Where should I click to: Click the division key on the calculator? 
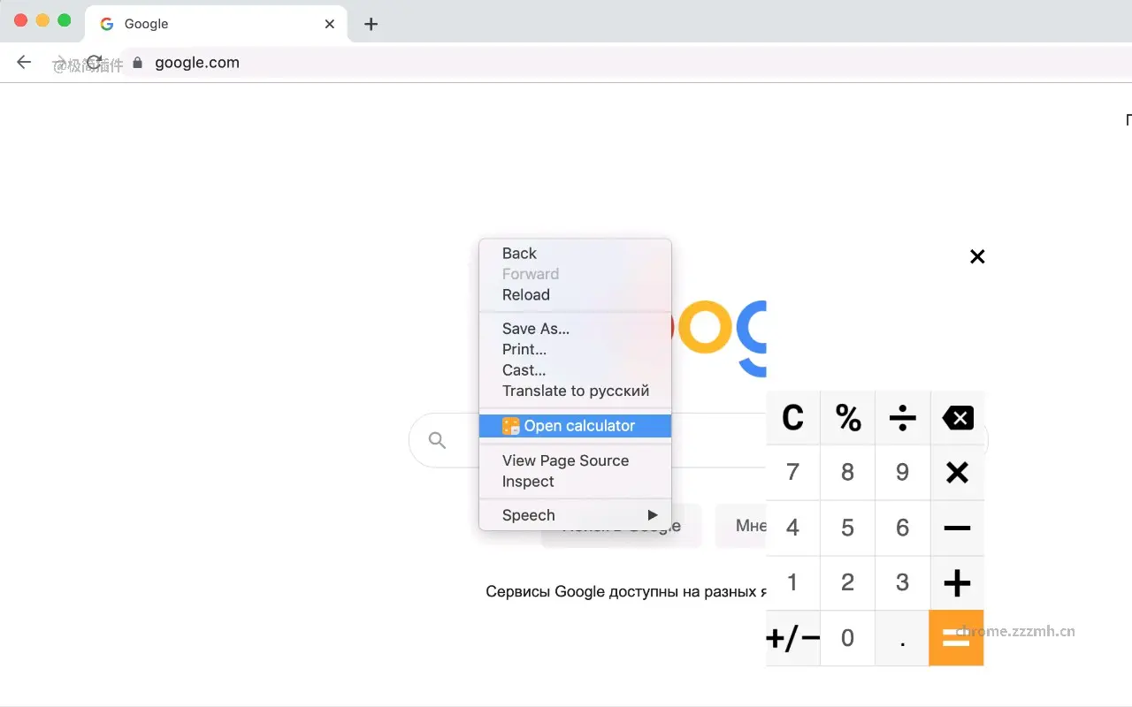pyautogui.click(x=902, y=417)
